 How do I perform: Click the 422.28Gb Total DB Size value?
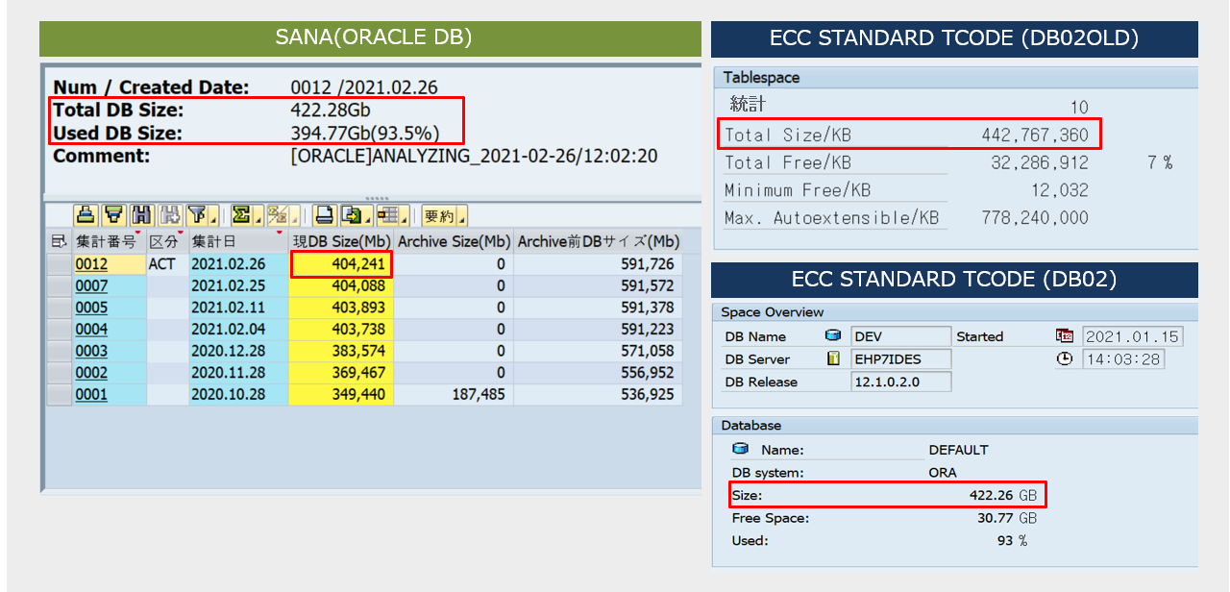pos(331,110)
